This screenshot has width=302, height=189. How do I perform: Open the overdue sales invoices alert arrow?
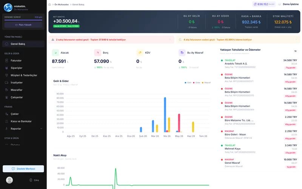(170, 40)
